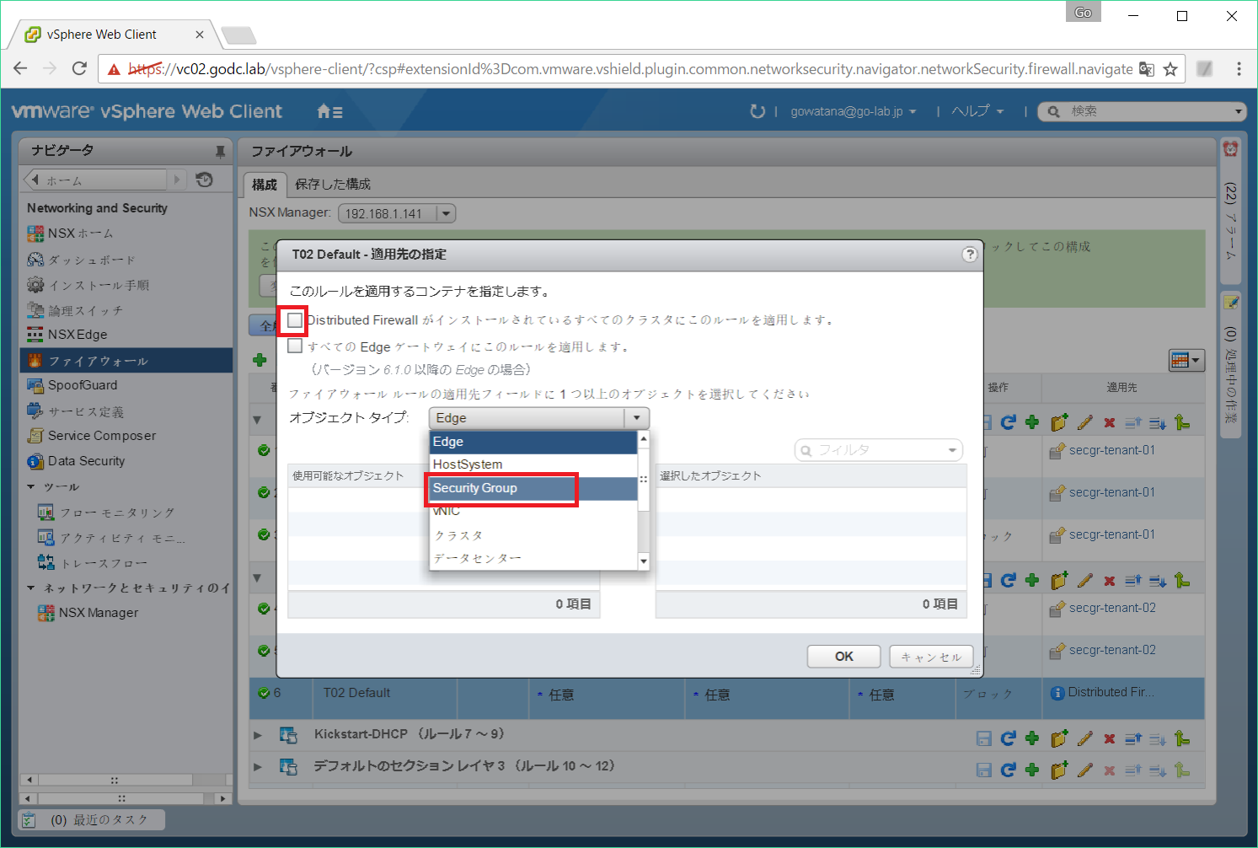Check the すべての Edge ゲートウェイ checkbox

coord(295,346)
